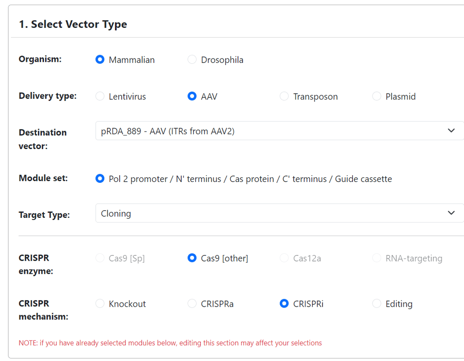
Task: Select the Cas9 [other] enzyme option
Action: (x=192, y=258)
